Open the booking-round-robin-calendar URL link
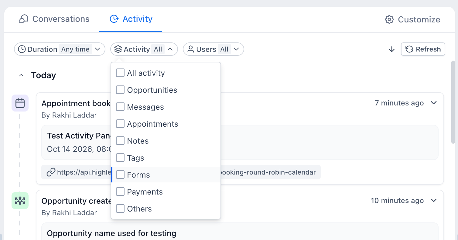The image size is (458, 240). [x=181, y=172]
